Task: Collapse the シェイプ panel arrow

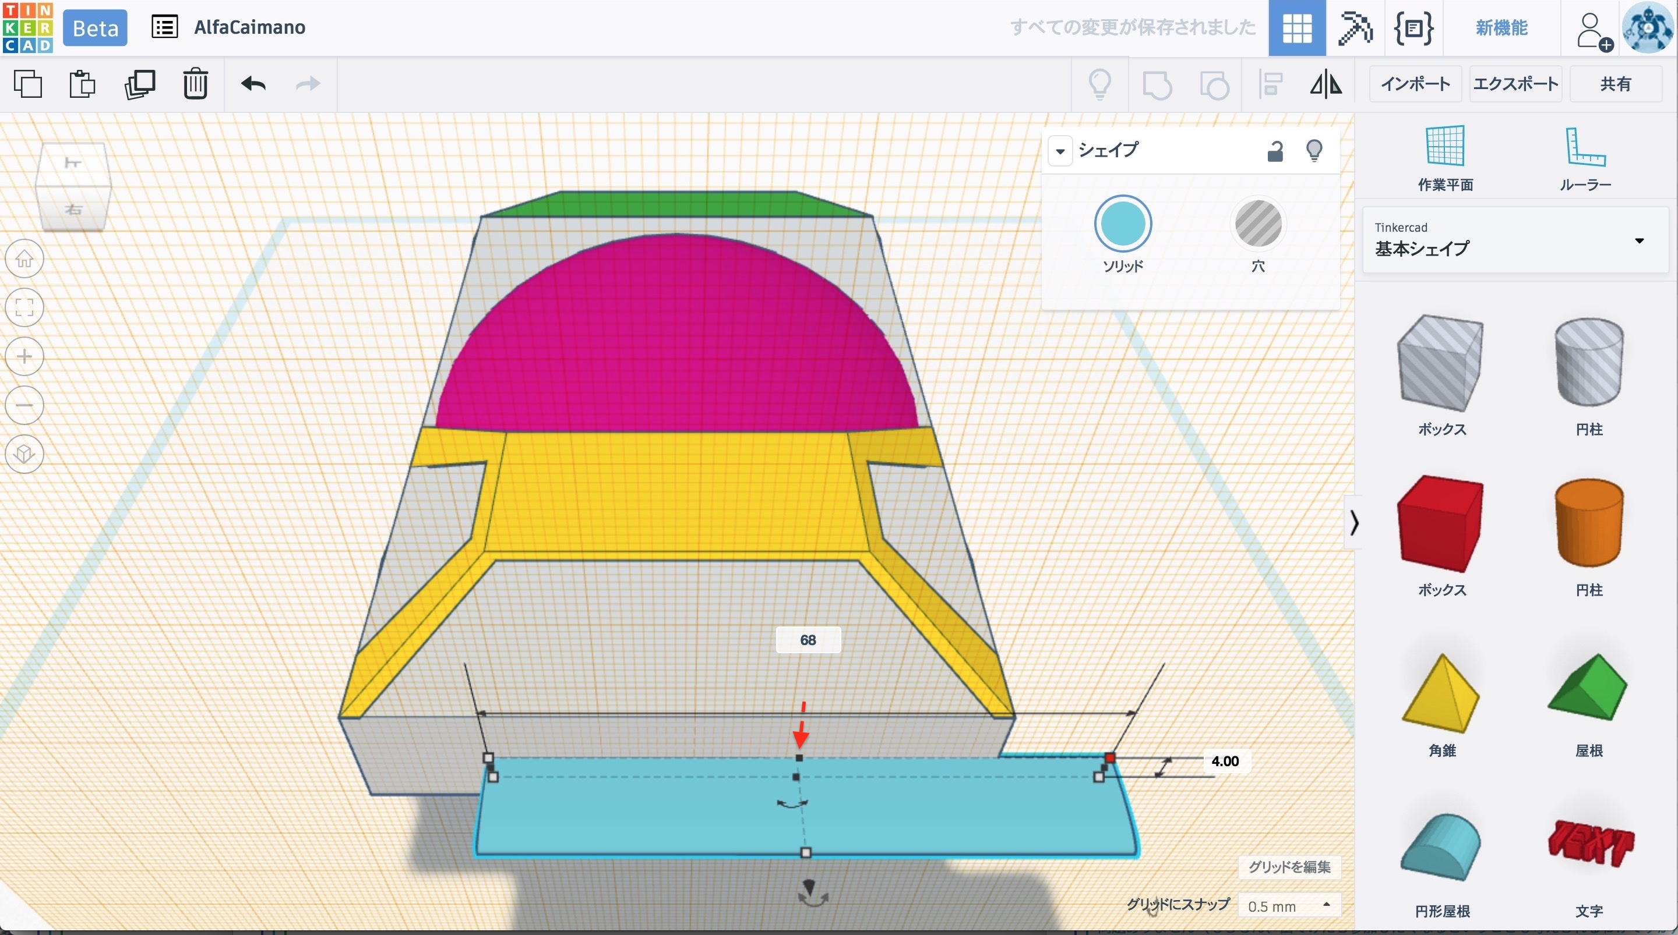Action: (1060, 152)
